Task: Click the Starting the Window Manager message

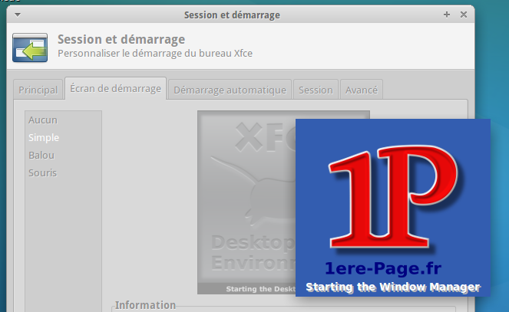Action: point(392,287)
